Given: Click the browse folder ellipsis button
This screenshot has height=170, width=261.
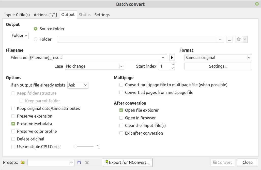Looking at the screenshot, I should pyautogui.click(x=229, y=39).
